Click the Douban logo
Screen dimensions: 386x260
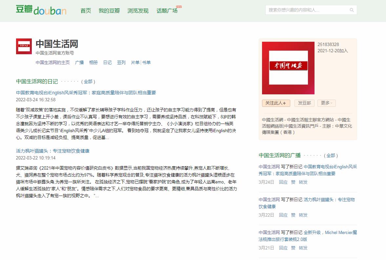click(x=41, y=10)
